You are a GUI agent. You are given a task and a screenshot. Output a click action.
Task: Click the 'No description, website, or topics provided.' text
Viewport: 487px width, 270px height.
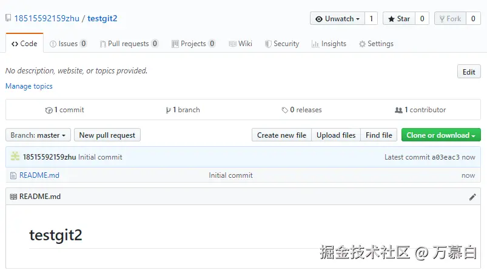[76, 71]
